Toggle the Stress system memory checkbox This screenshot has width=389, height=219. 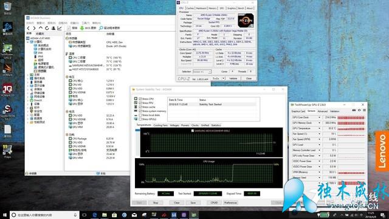point(140,111)
